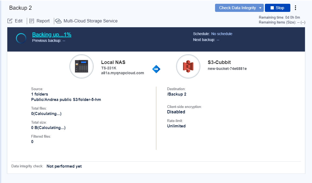Click the Multi-Cloud Storage cloud icon

[58, 21]
